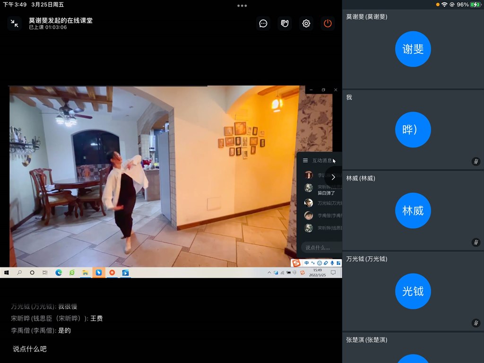Tap chat message 我很慢 from 万光钺
484x363 pixels.
tap(68, 306)
